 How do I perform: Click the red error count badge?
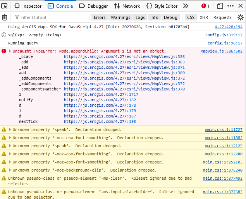[x=205, y=6]
